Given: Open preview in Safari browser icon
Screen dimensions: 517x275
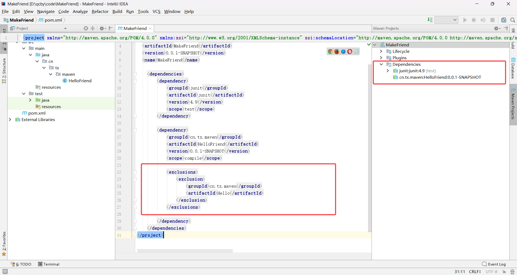Looking at the screenshot, I should tap(343, 51).
